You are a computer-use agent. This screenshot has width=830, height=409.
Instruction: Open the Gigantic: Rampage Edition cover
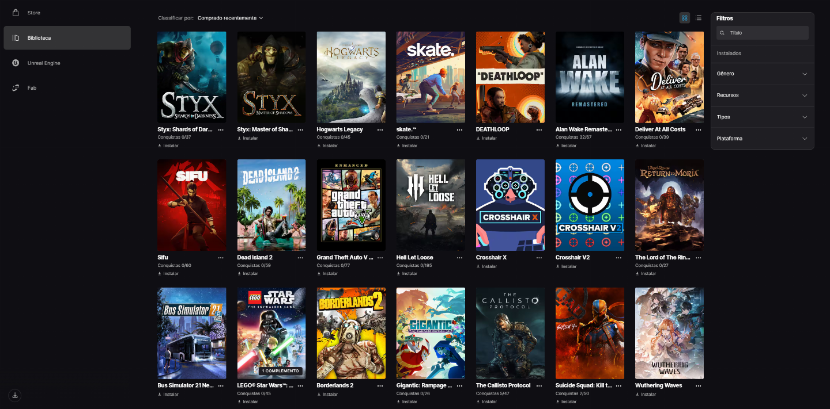click(431, 333)
